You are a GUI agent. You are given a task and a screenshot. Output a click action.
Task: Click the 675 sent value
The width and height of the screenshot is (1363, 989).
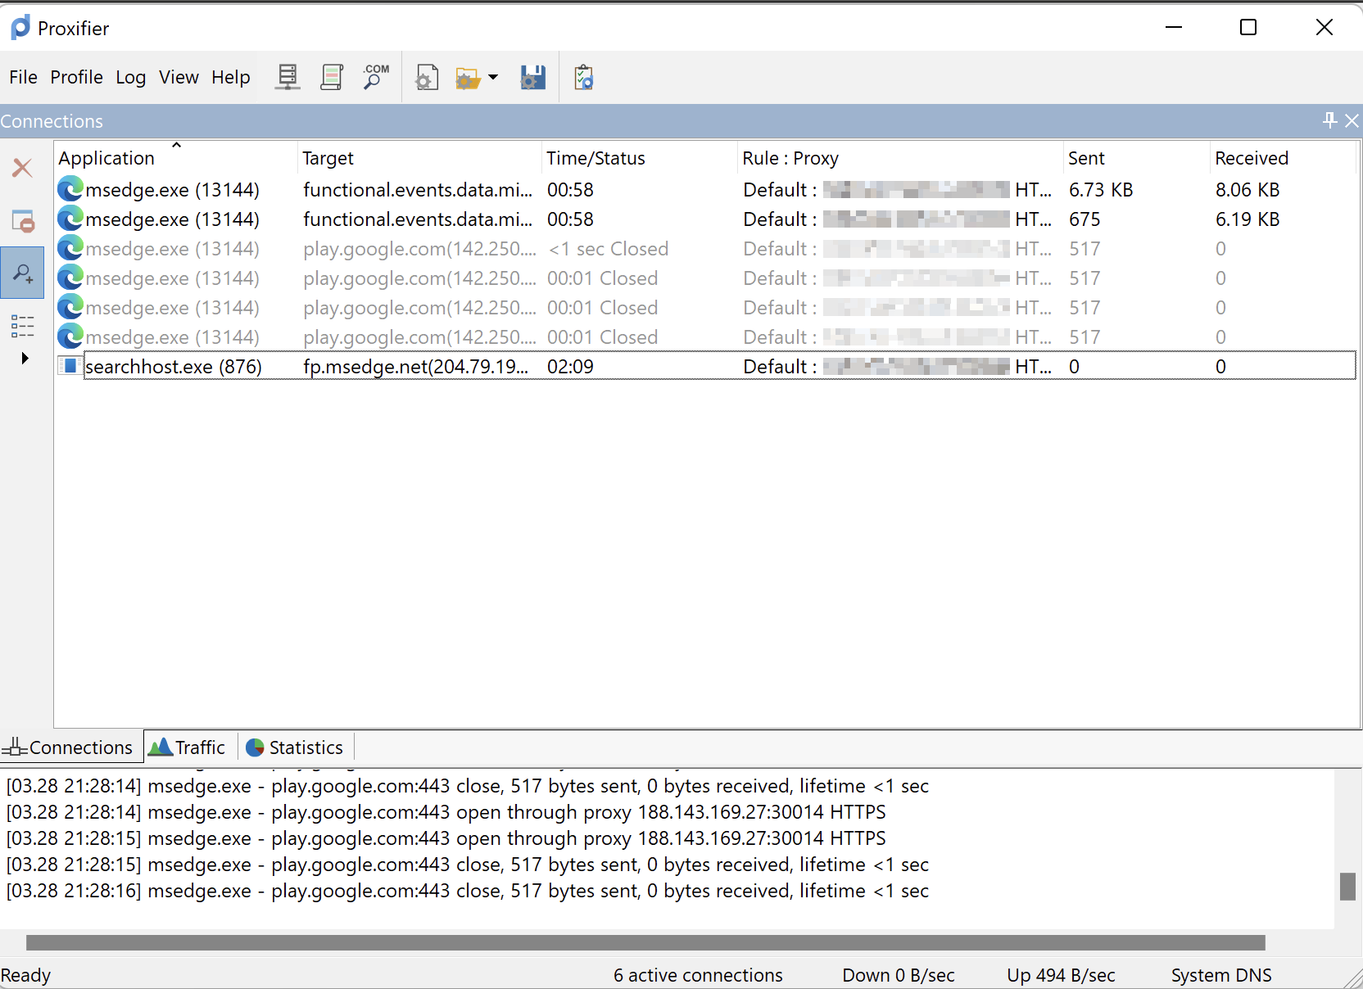[x=1085, y=219]
